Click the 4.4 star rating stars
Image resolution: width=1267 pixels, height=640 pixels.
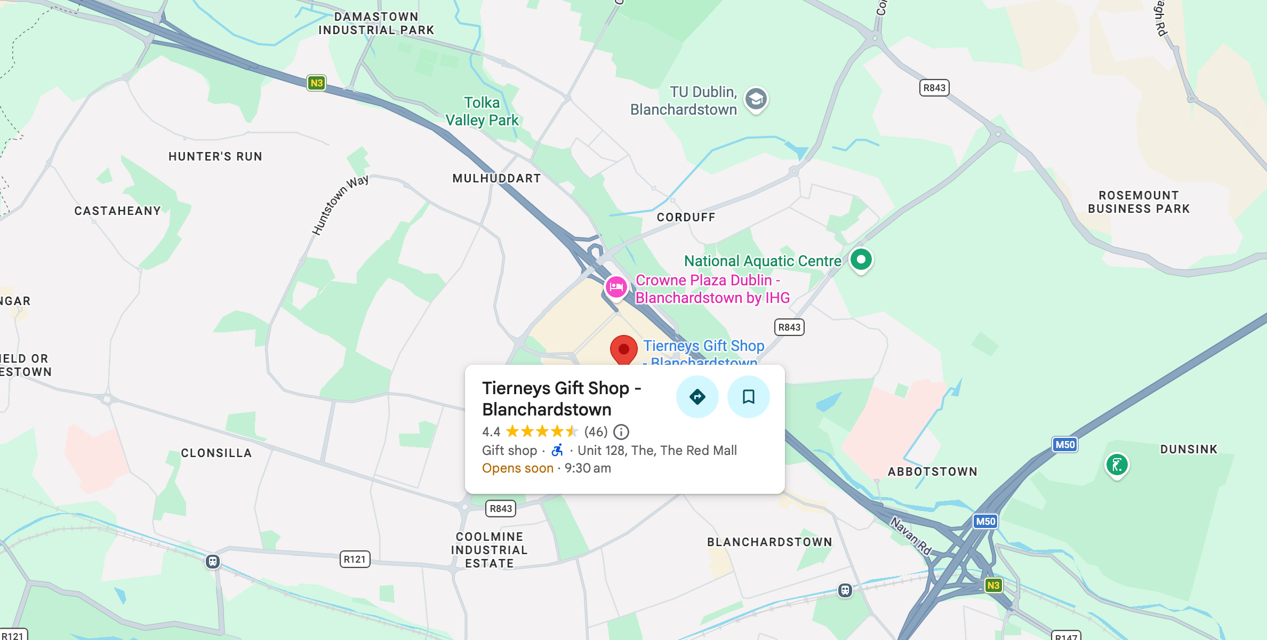pyautogui.click(x=541, y=431)
